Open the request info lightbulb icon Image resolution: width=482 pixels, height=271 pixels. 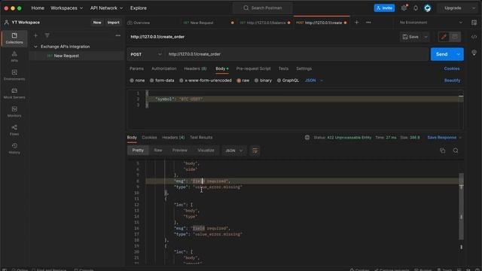click(474, 53)
